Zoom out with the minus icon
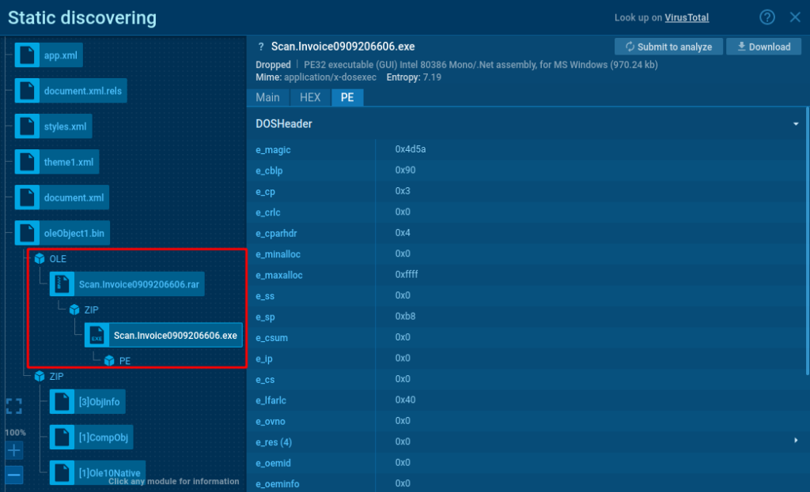This screenshot has width=810, height=492. point(14,475)
